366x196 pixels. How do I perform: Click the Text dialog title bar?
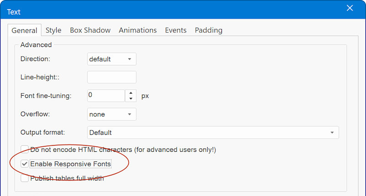(x=174, y=11)
